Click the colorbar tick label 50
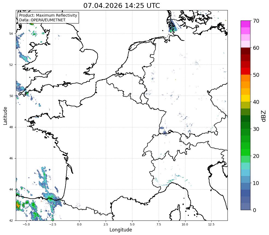 (256, 75)
